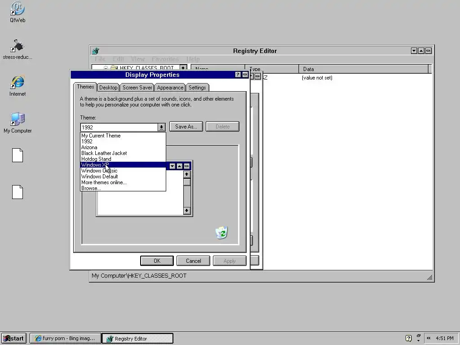Open the My Computer desktop icon

[x=18, y=123]
